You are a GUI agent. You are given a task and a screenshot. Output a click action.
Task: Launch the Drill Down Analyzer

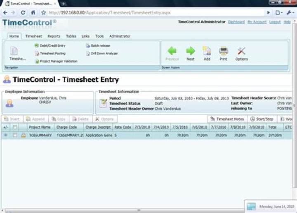point(102,53)
